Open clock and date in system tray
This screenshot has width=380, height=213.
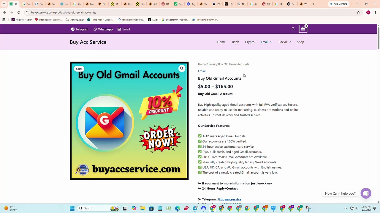(366, 208)
